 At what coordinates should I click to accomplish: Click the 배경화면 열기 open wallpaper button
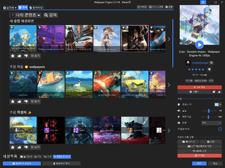[61, 163]
